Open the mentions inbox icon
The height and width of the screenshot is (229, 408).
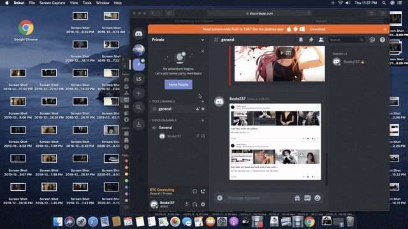point(372,39)
